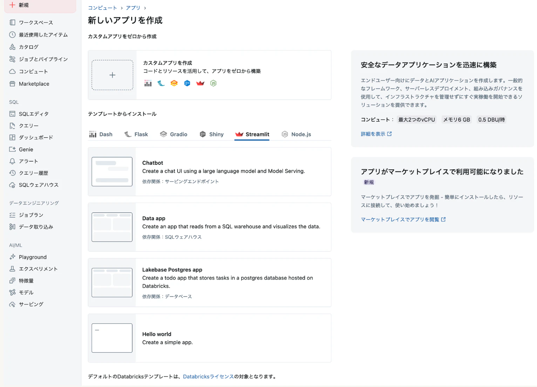Open SQLウェアハウス icon

tap(12, 185)
